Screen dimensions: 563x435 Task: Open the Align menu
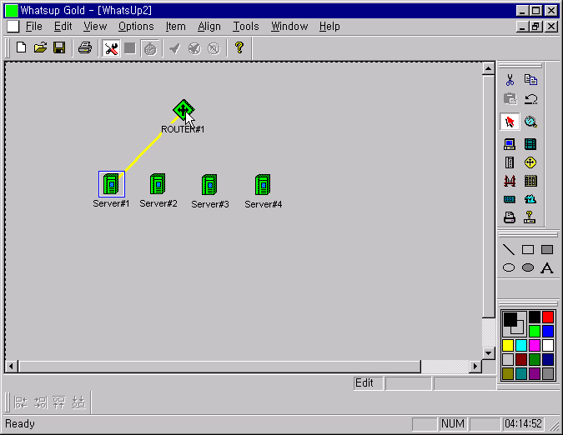209,27
